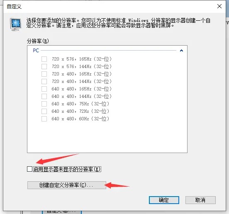The width and height of the screenshot is (229, 214).
Task: Enable the 640 x 480, 144Hz checkbox
Action: (44, 96)
